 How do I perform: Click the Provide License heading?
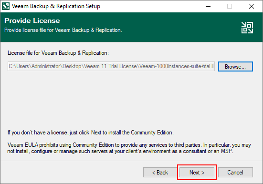[x=32, y=20]
